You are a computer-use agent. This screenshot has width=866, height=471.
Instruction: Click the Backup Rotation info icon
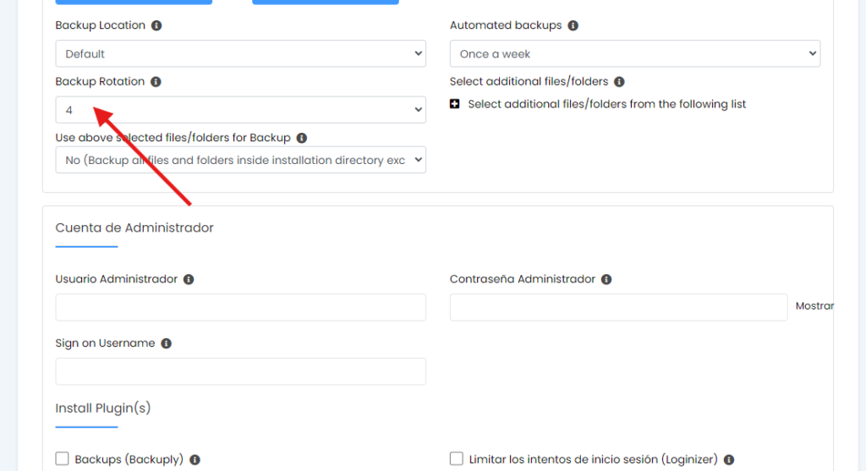point(156,82)
